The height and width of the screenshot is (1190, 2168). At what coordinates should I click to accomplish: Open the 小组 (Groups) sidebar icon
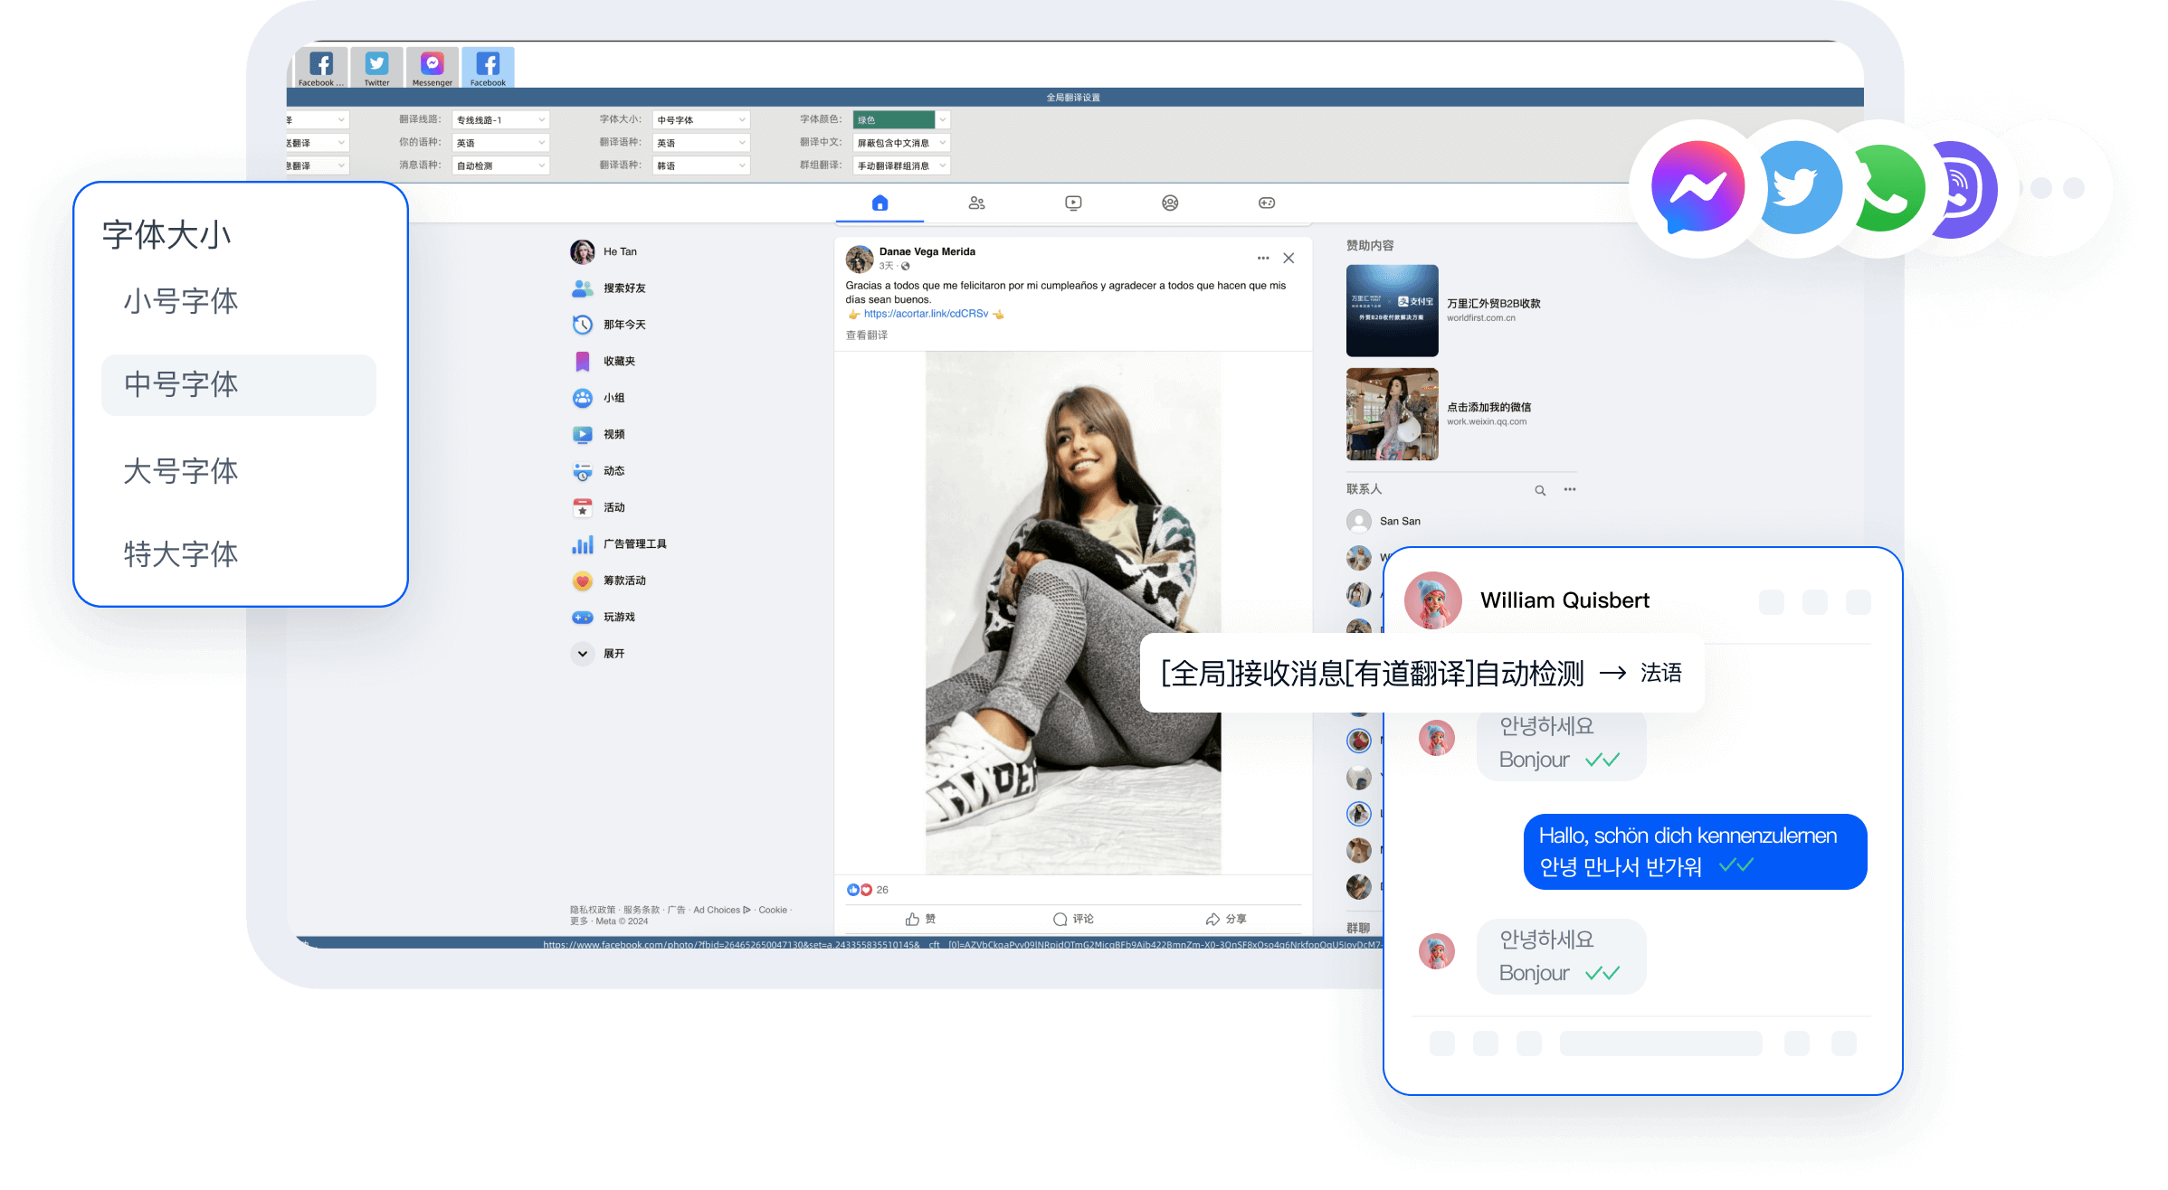pyautogui.click(x=583, y=397)
